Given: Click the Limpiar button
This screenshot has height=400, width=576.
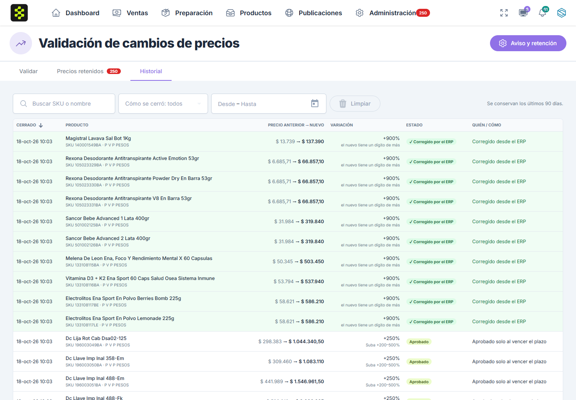Looking at the screenshot, I should click(x=355, y=104).
